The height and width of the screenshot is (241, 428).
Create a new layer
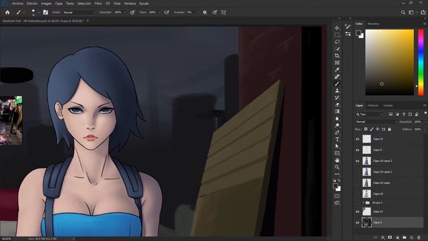coord(412,238)
